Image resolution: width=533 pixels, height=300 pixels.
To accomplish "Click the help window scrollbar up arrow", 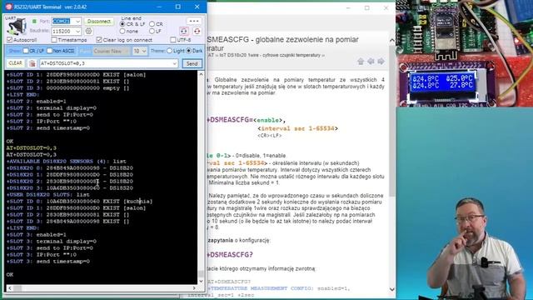I will pos(392,41).
